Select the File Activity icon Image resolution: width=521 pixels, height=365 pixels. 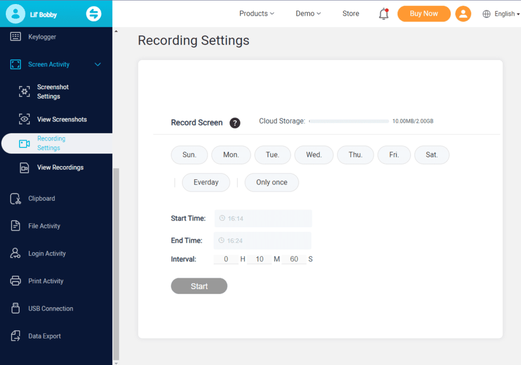click(x=14, y=226)
